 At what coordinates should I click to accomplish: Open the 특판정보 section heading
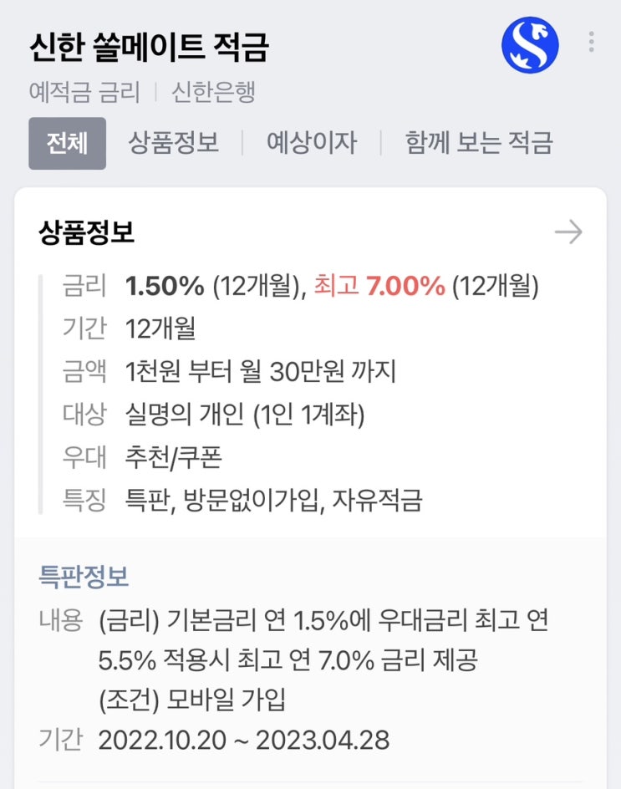coord(84,577)
